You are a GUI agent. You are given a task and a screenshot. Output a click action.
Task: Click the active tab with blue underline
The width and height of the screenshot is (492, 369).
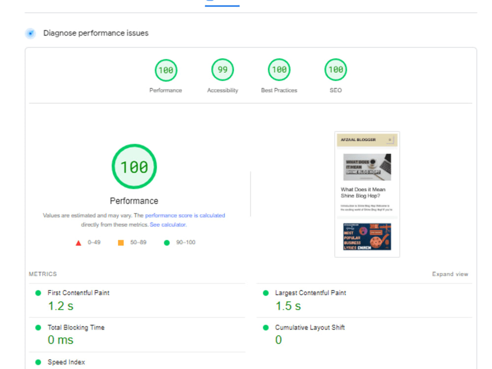tap(222, 3)
